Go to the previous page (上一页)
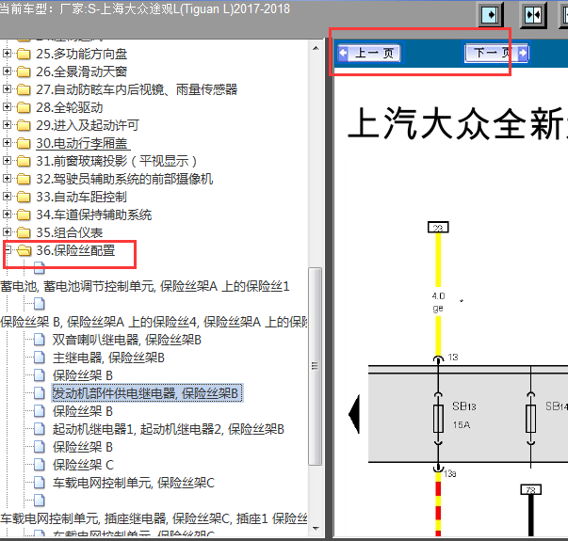 [368, 54]
